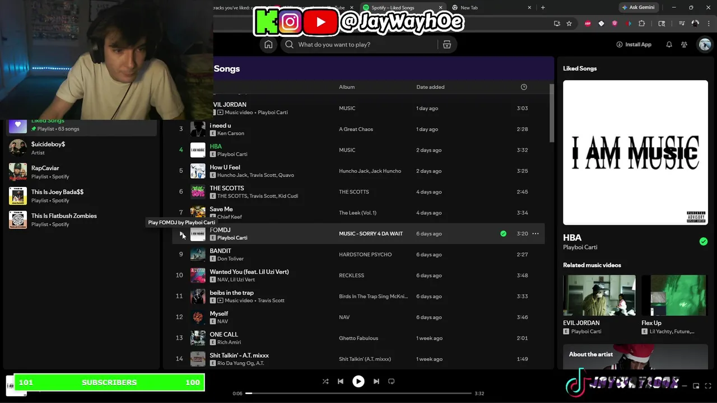The height and width of the screenshot is (403, 717).
Task: Bookmark this page with the star icon
Action: [569, 24]
